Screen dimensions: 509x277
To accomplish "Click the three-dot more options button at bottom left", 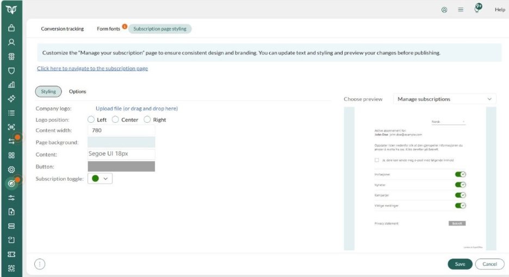I will (x=39, y=264).
